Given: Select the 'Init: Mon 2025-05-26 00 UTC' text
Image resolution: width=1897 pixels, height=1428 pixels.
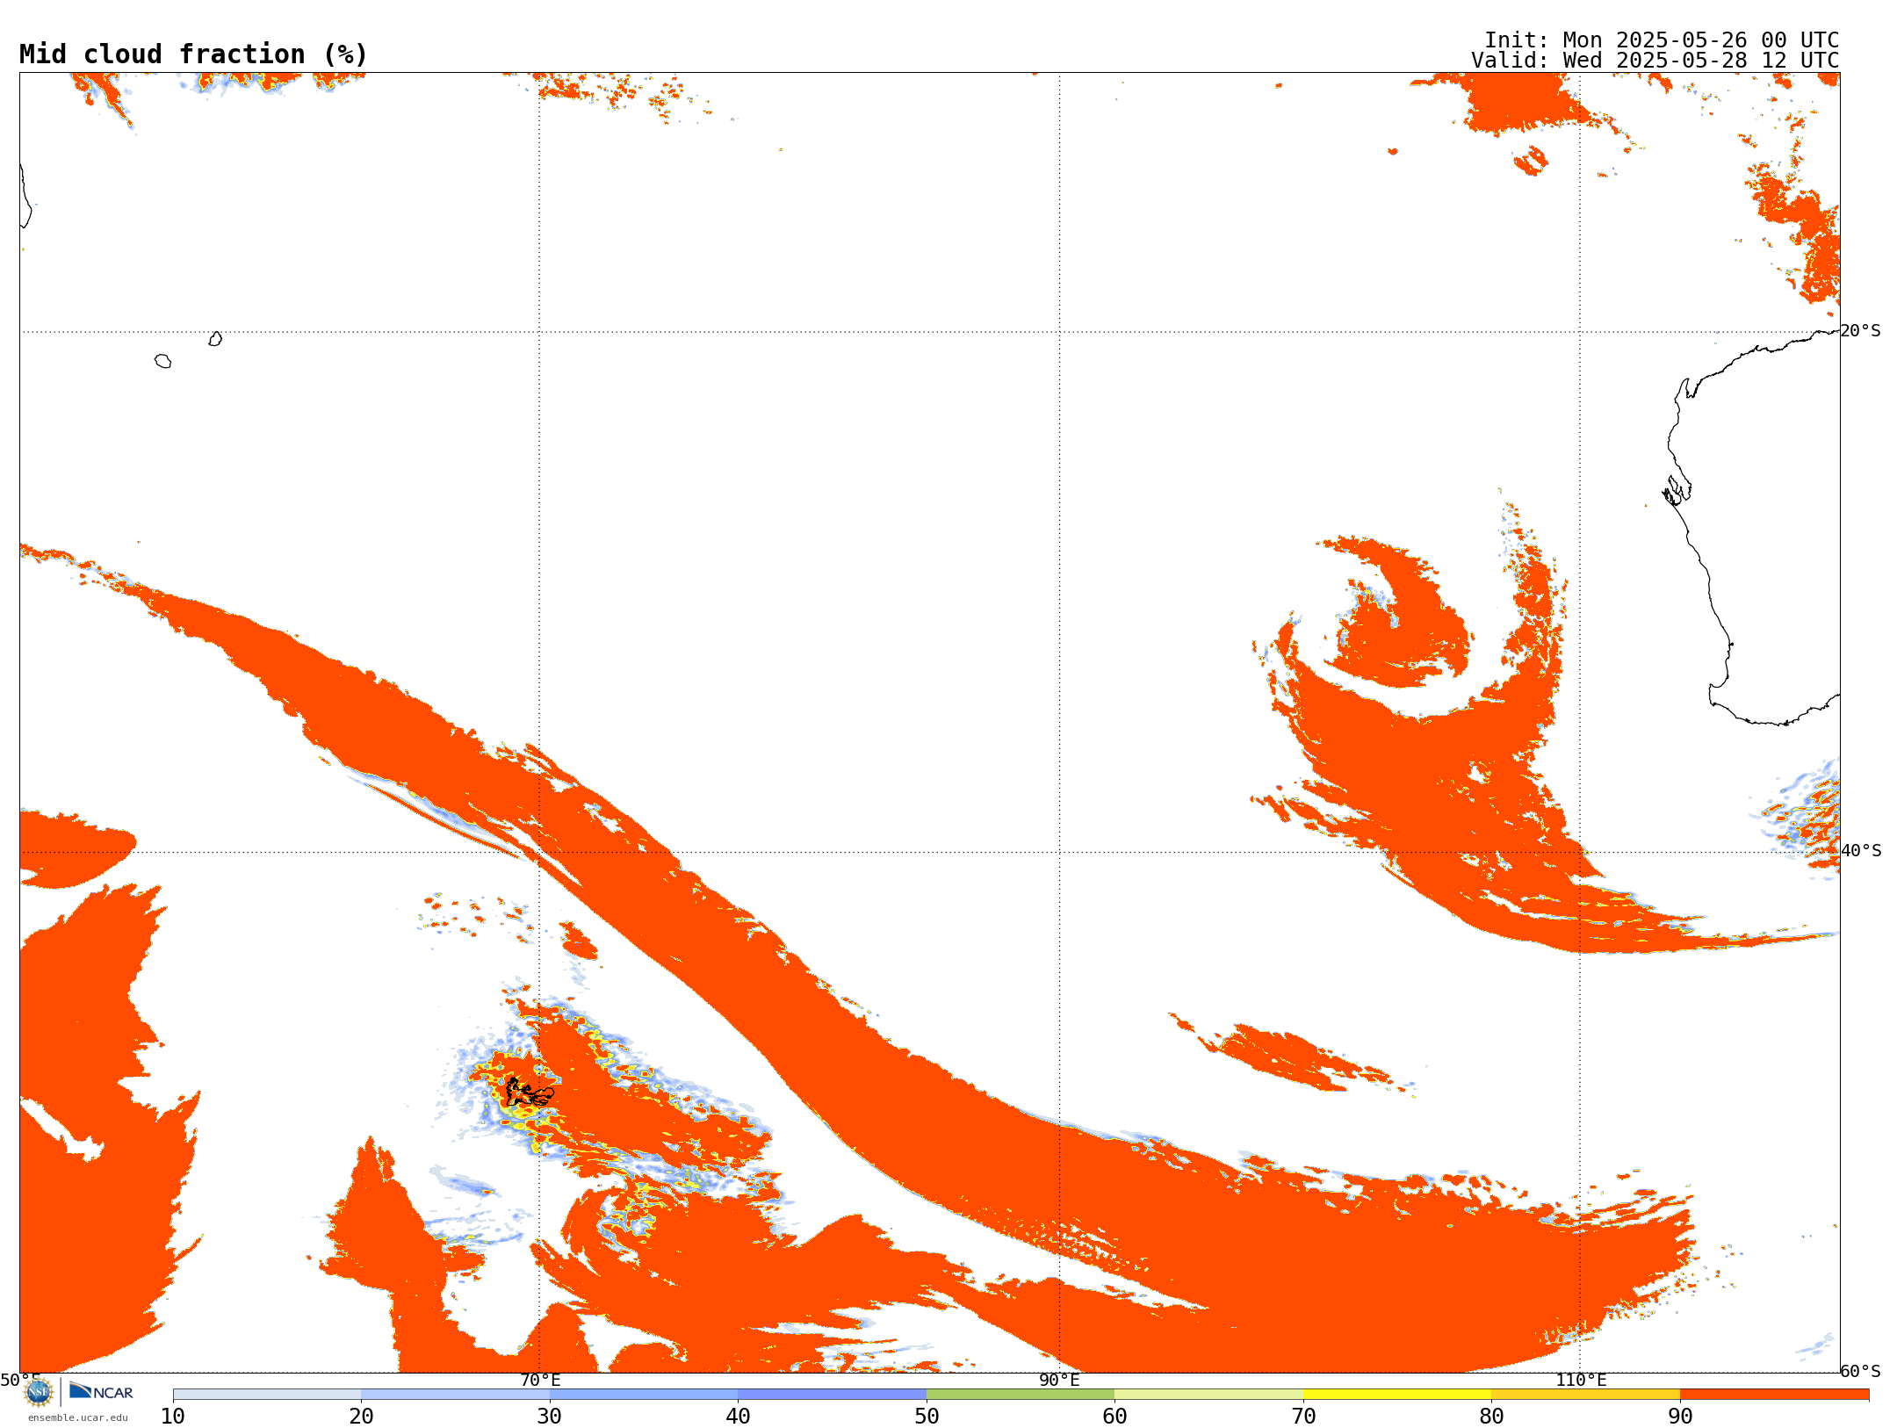Looking at the screenshot, I should (x=1661, y=40).
